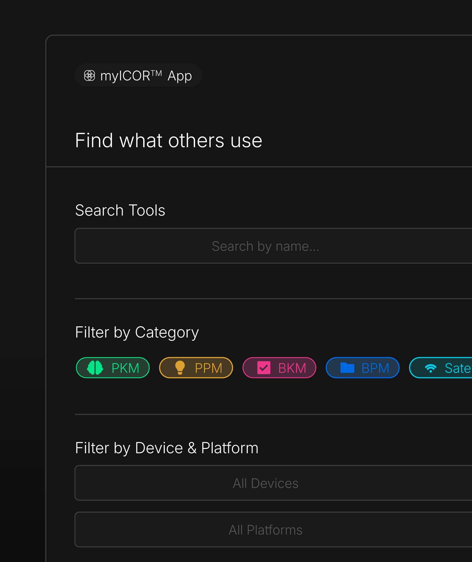This screenshot has width=472, height=562.
Task: Click the Search Tools section label
Action: point(120,210)
